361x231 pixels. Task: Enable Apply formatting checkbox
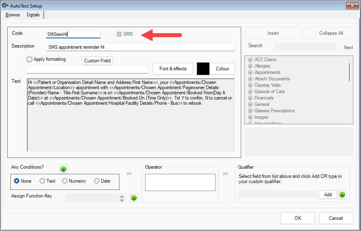(30, 59)
